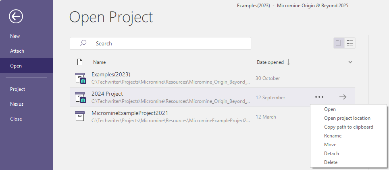Click the search magnifier icon
This screenshot has height=170, width=389.
coord(83,43)
